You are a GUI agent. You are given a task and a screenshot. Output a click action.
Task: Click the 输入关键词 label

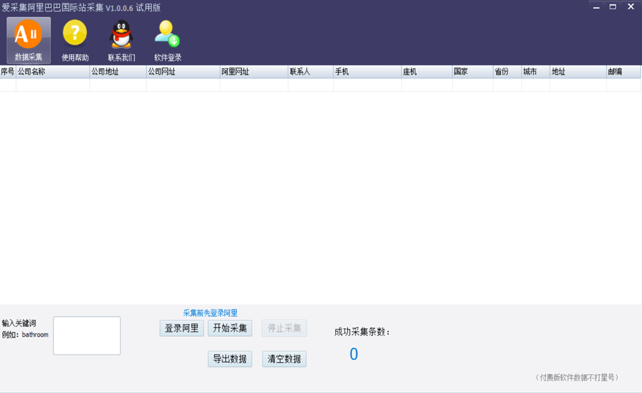[x=19, y=324]
